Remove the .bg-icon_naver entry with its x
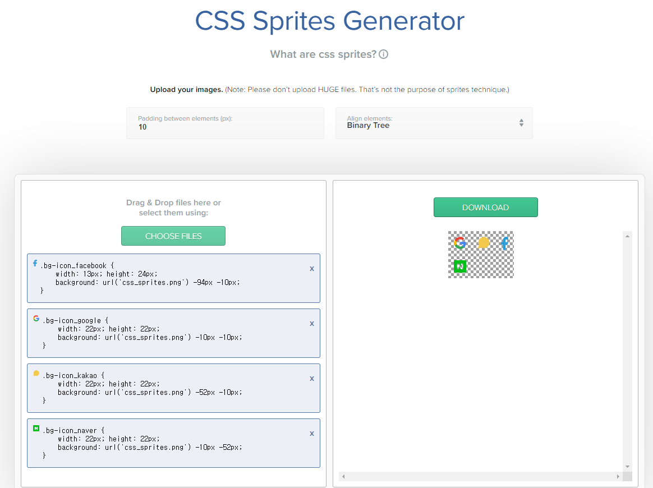Viewport: 653px width, 488px height. pos(312,433)
